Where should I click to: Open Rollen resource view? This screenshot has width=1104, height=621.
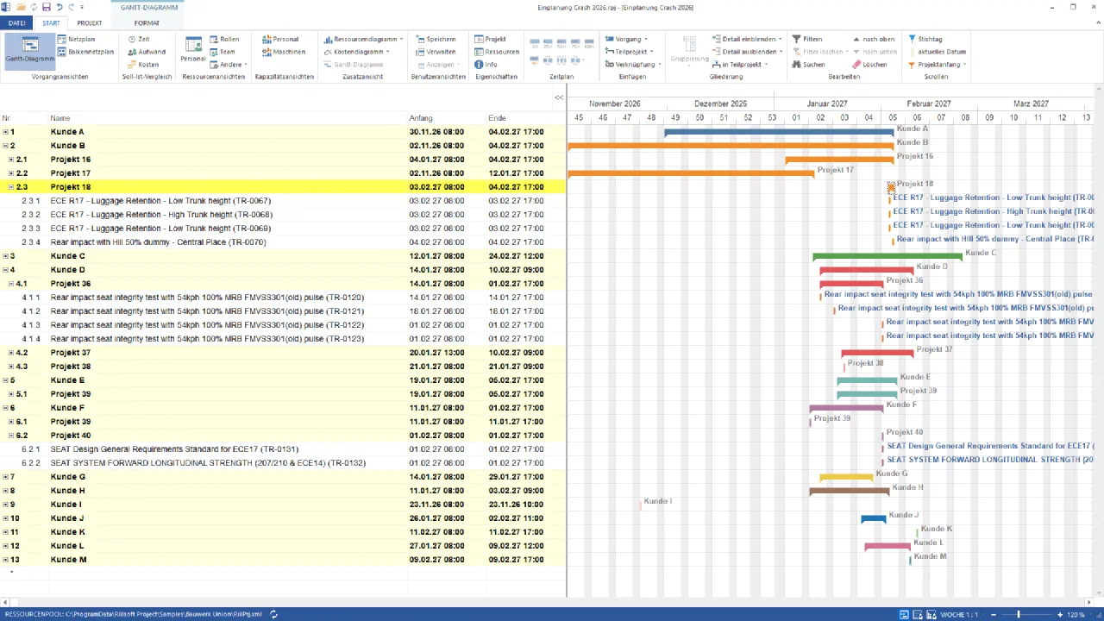click(224, 39)
